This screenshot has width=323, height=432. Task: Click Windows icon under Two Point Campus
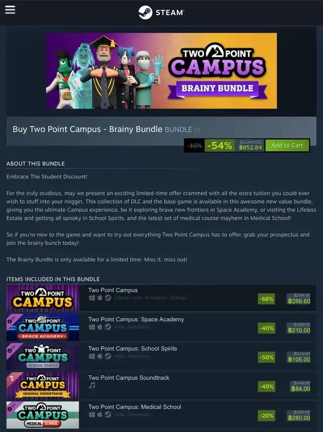tap(92, 298)
